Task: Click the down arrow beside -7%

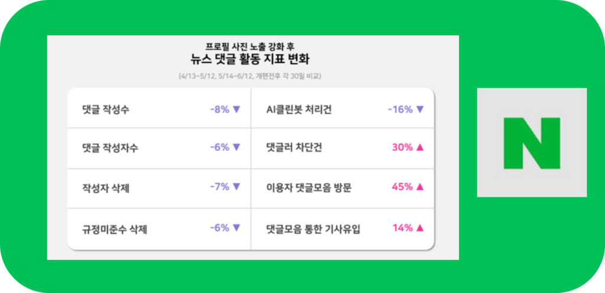Action: pyautogui.click(x=236, y=187)
